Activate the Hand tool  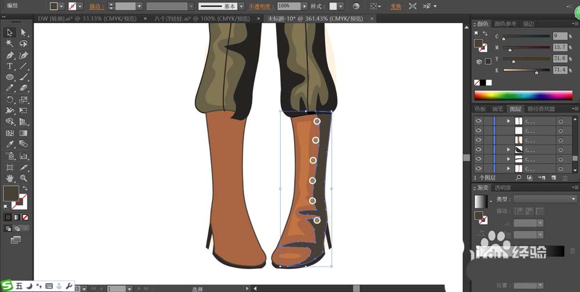10,178
